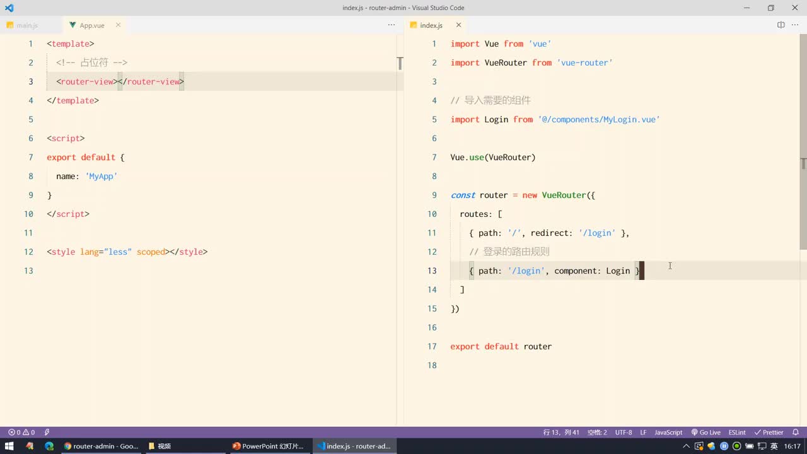Click line number 3 in App.vue
The image size is (807, 454).
(30, 81)
